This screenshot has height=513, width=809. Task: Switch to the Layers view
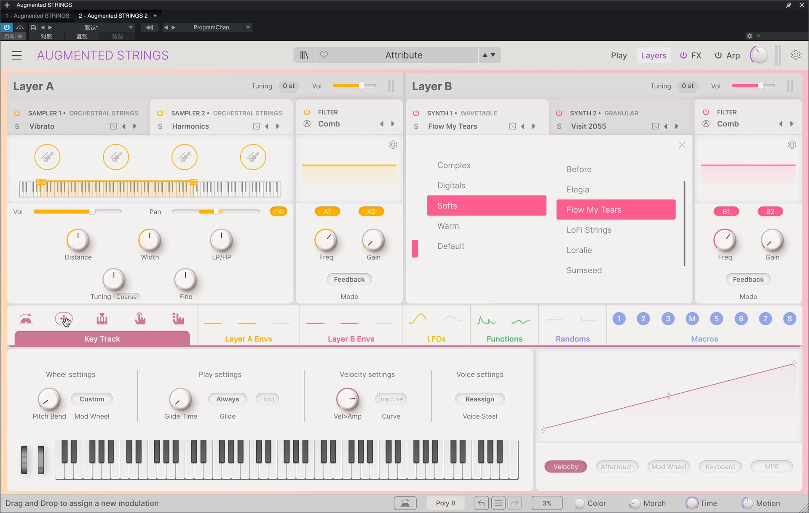point(654,55)
